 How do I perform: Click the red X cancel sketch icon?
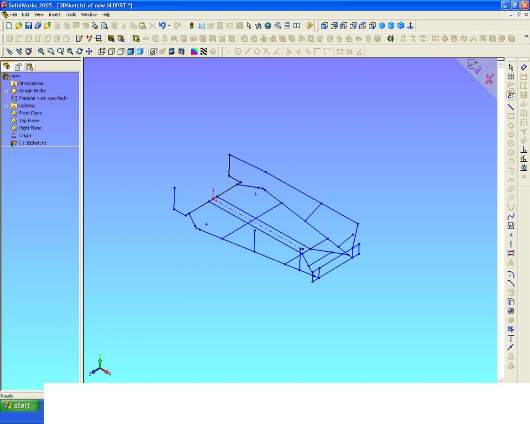pos(489,79)
